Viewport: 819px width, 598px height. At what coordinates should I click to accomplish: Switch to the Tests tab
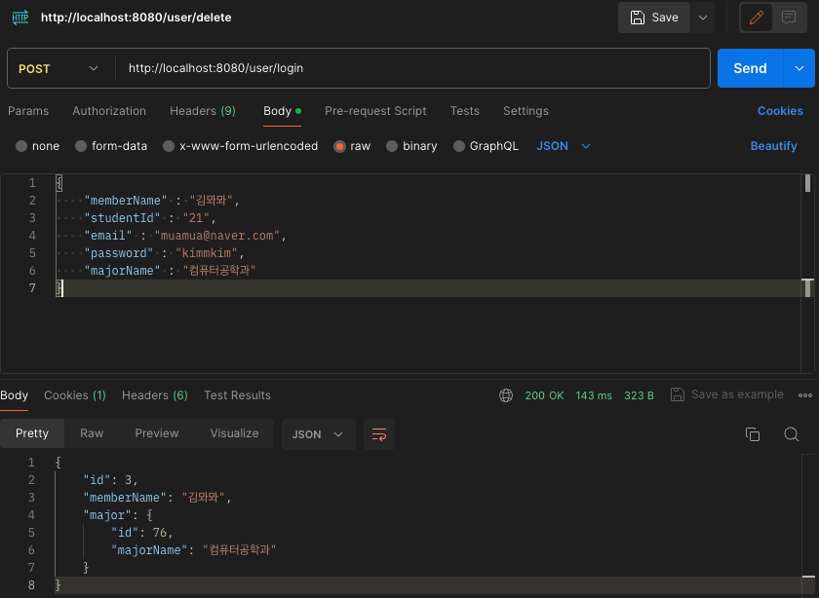(x=465, y=111)
